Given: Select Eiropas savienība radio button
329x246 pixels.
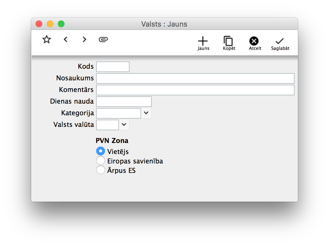Looking at the screenshot, I should [x=101, y=161].
